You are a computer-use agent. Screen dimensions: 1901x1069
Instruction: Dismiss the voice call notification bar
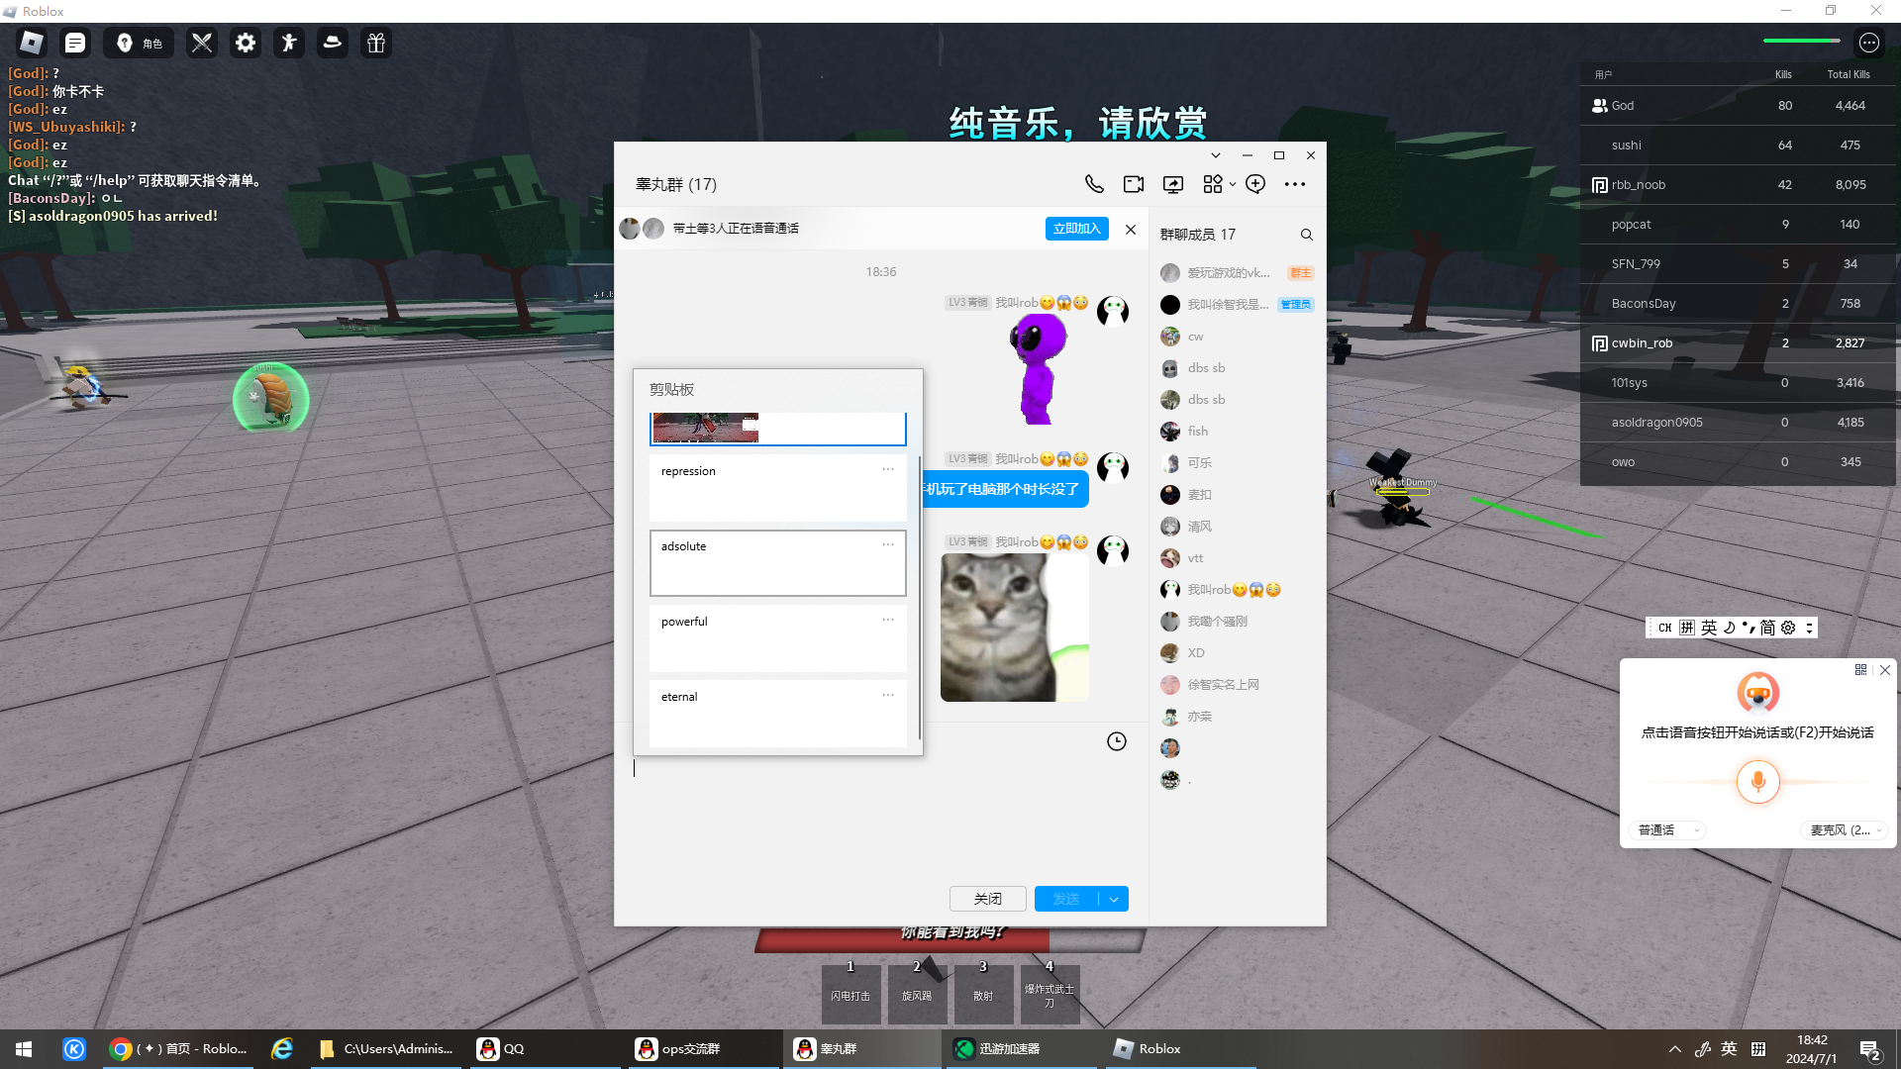tap(1131, 230)
